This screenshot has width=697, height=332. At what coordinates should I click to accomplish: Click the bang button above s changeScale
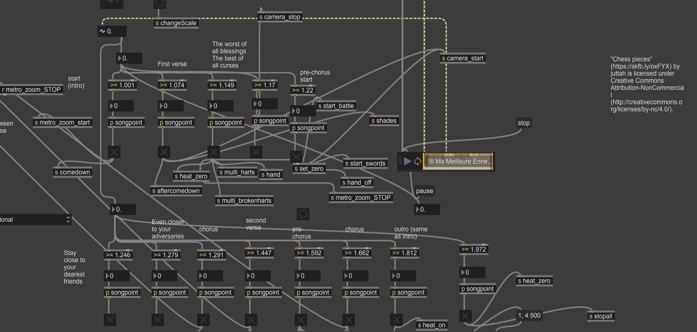(x=160, y=4)
